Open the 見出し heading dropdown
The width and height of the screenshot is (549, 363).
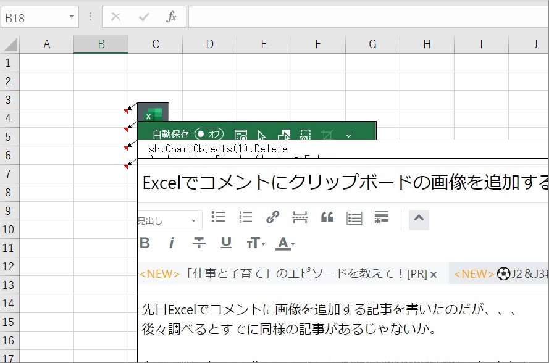pyautogui.click(x=170, y=220)
